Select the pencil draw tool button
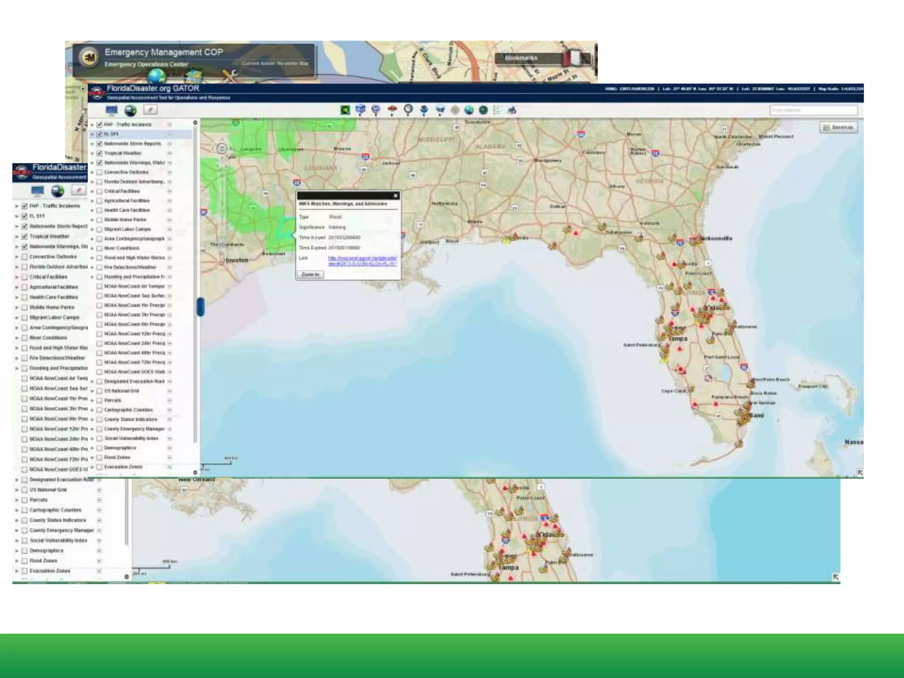 150,110
